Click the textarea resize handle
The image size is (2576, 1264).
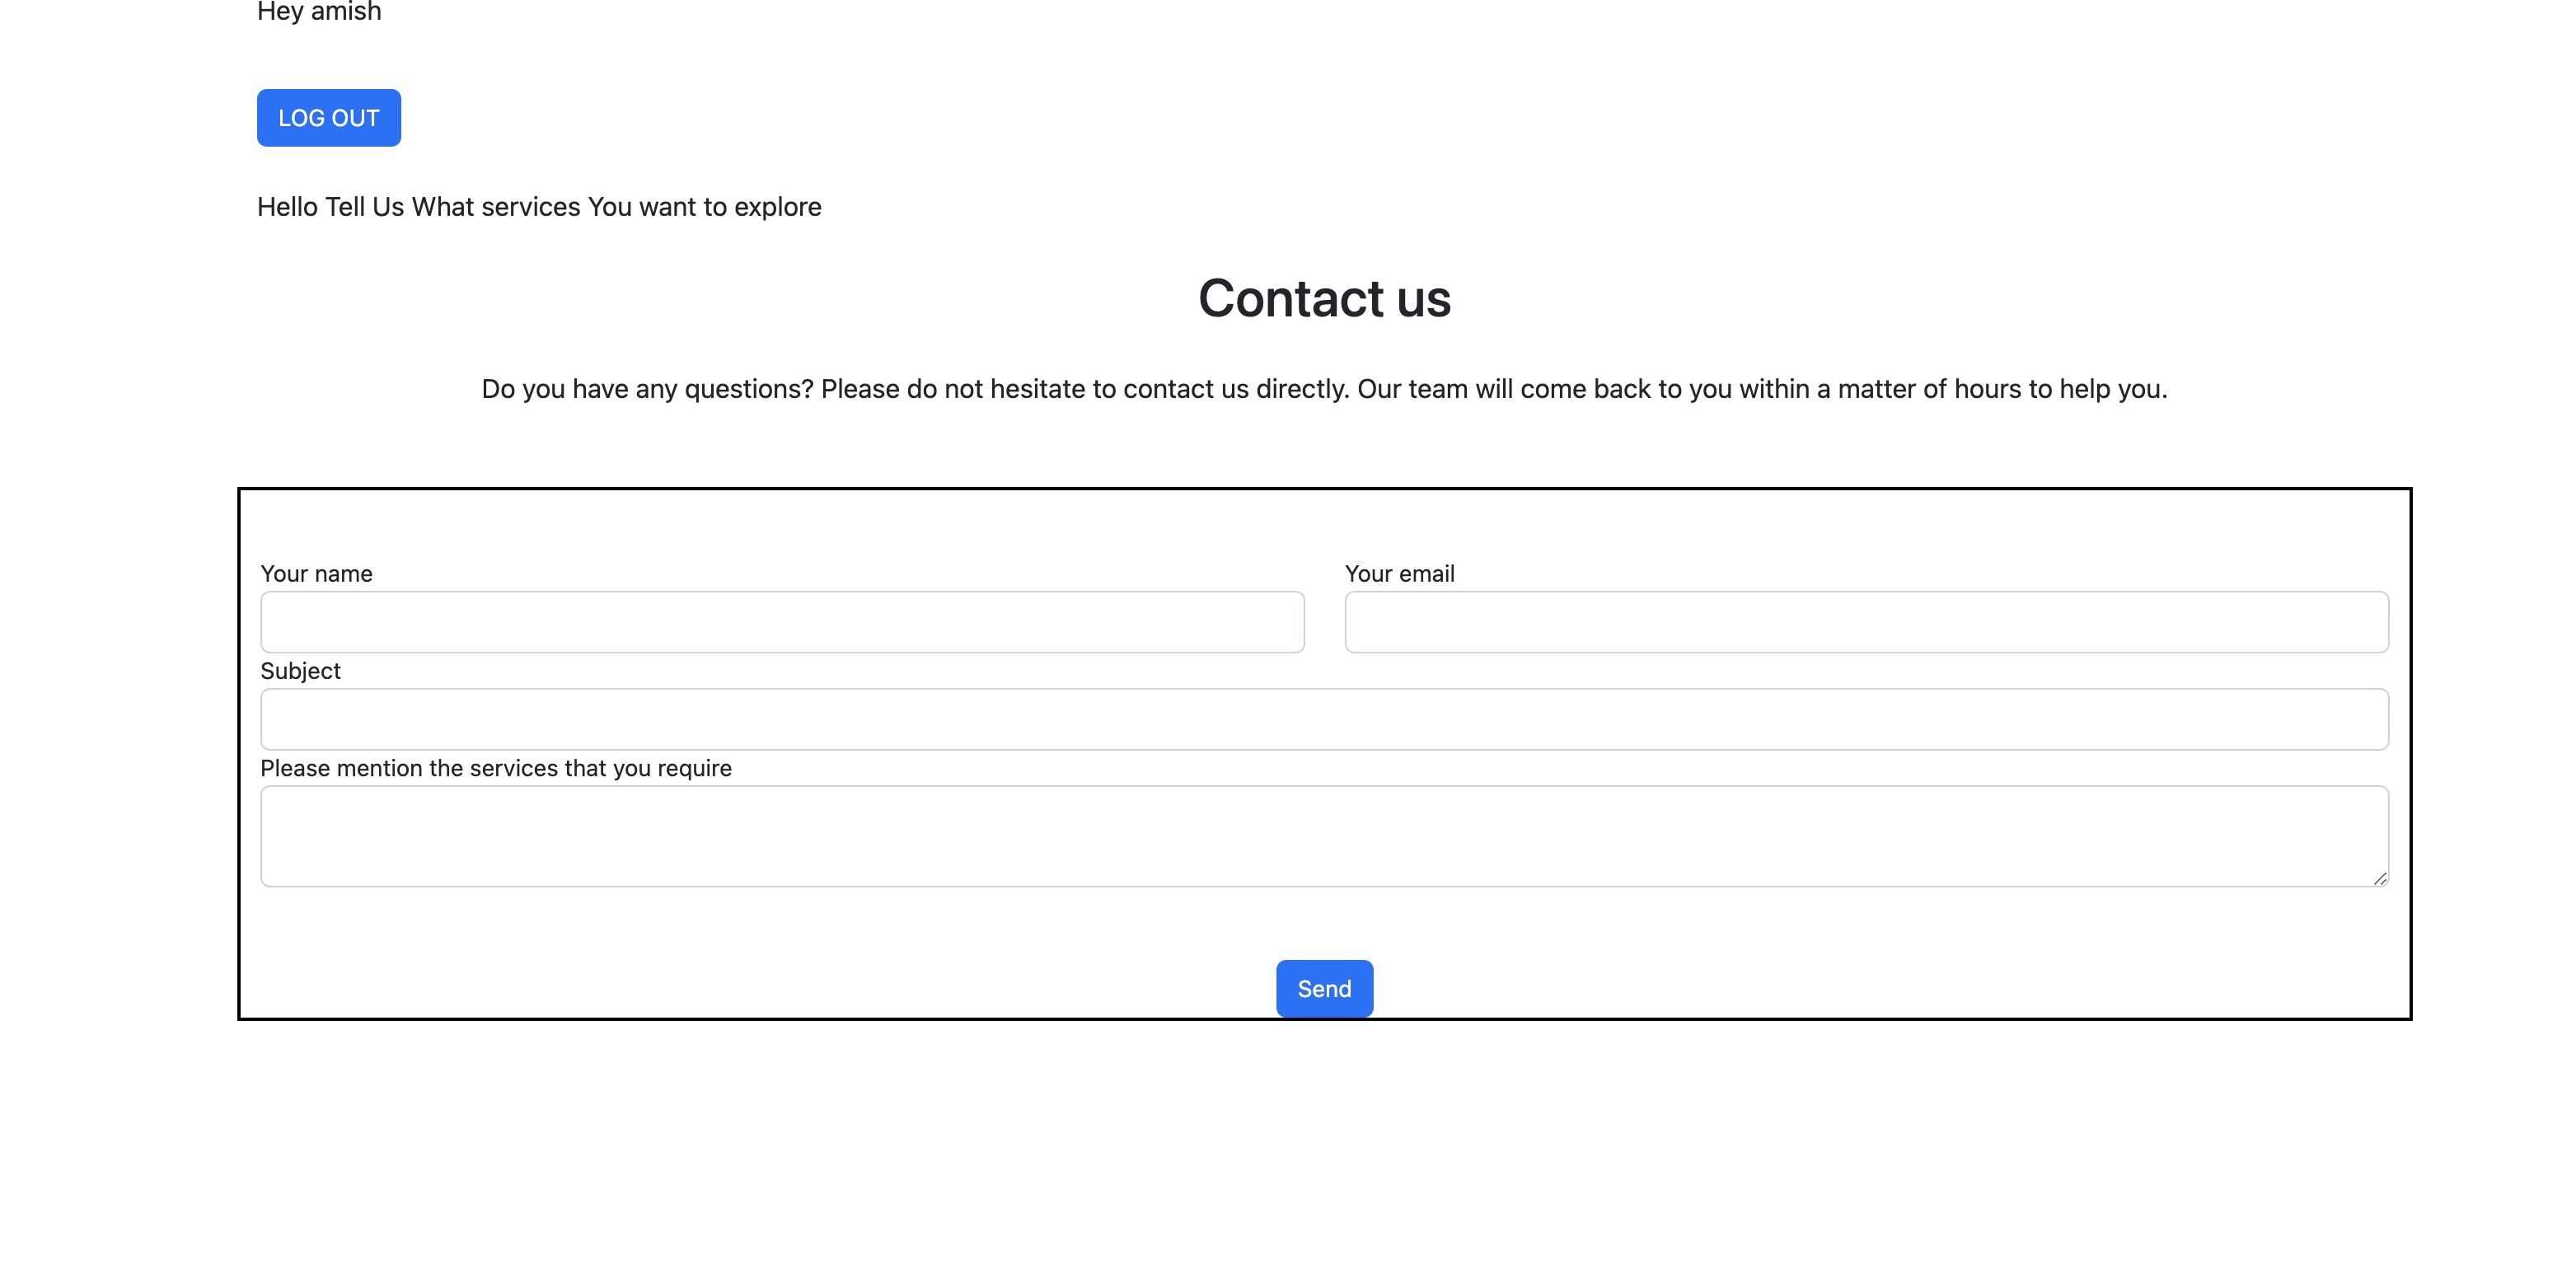[2380, 878]
